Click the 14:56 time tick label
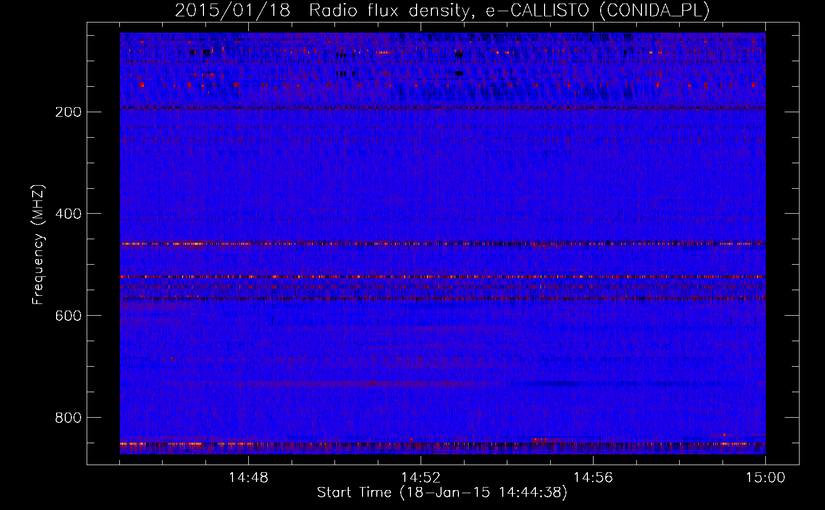 click(x=594, y=478)
